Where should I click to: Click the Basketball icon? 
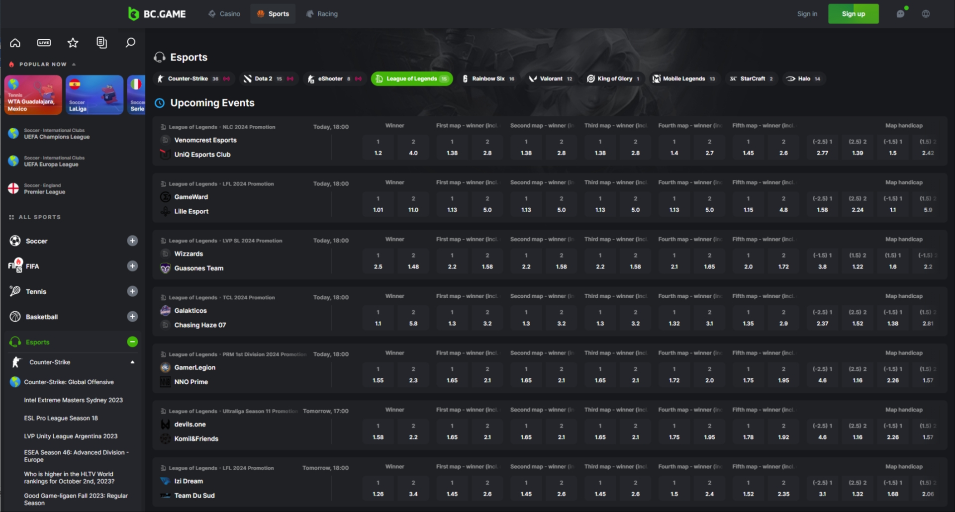(x=15, y=317)
